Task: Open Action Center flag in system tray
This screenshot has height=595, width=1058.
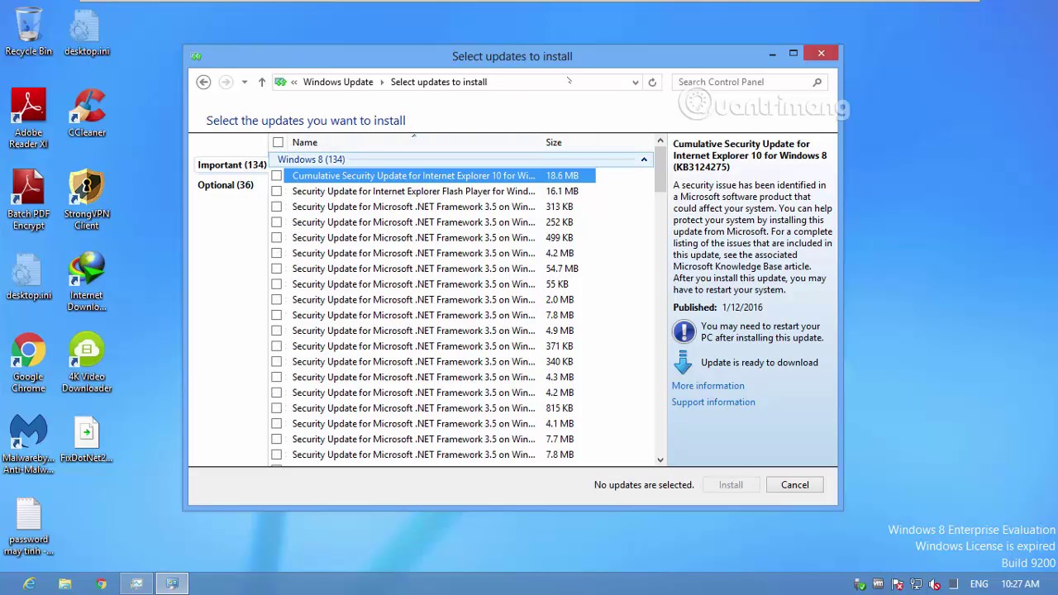Action: 897,584
